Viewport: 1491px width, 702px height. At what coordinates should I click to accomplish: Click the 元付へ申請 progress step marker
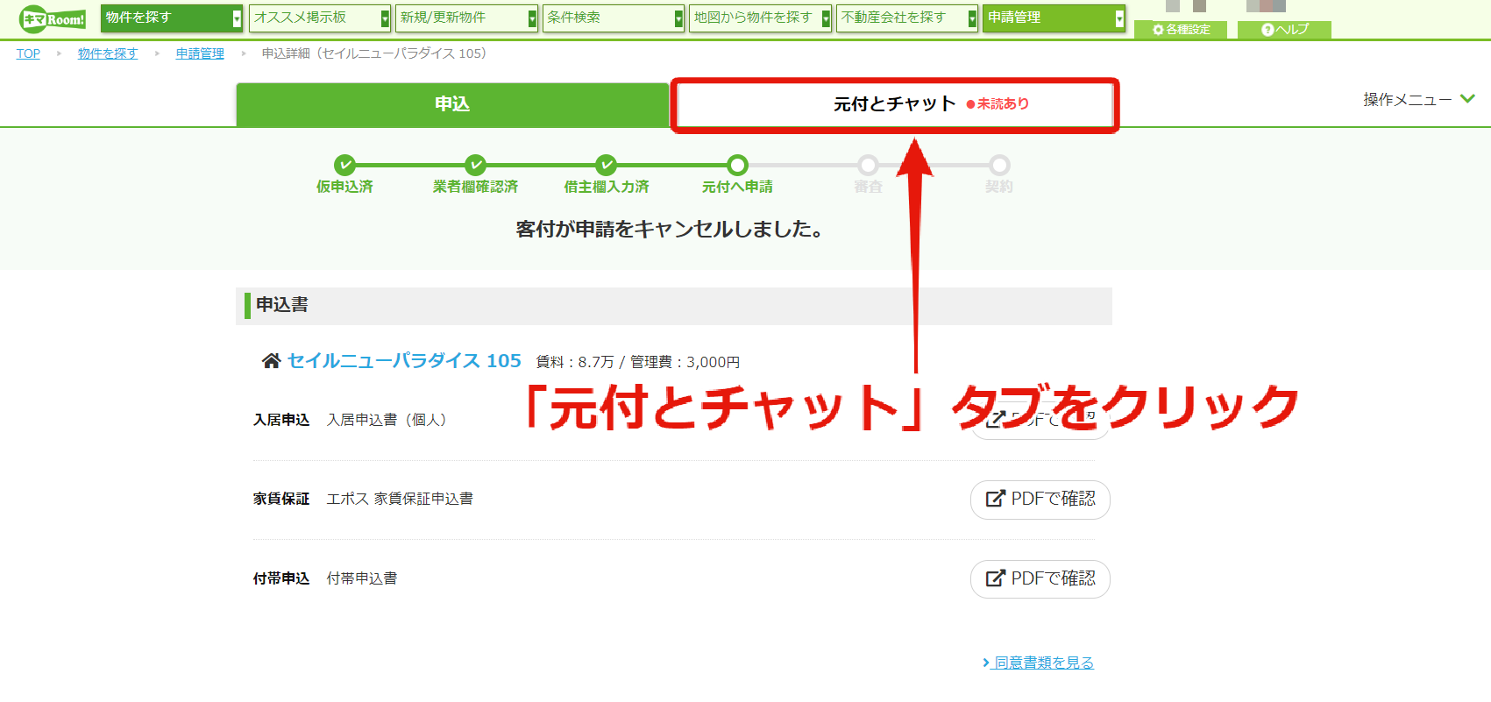[x=737, y=165]
